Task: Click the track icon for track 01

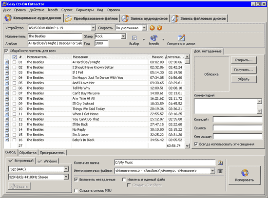Action: click(x=7, y=62)
